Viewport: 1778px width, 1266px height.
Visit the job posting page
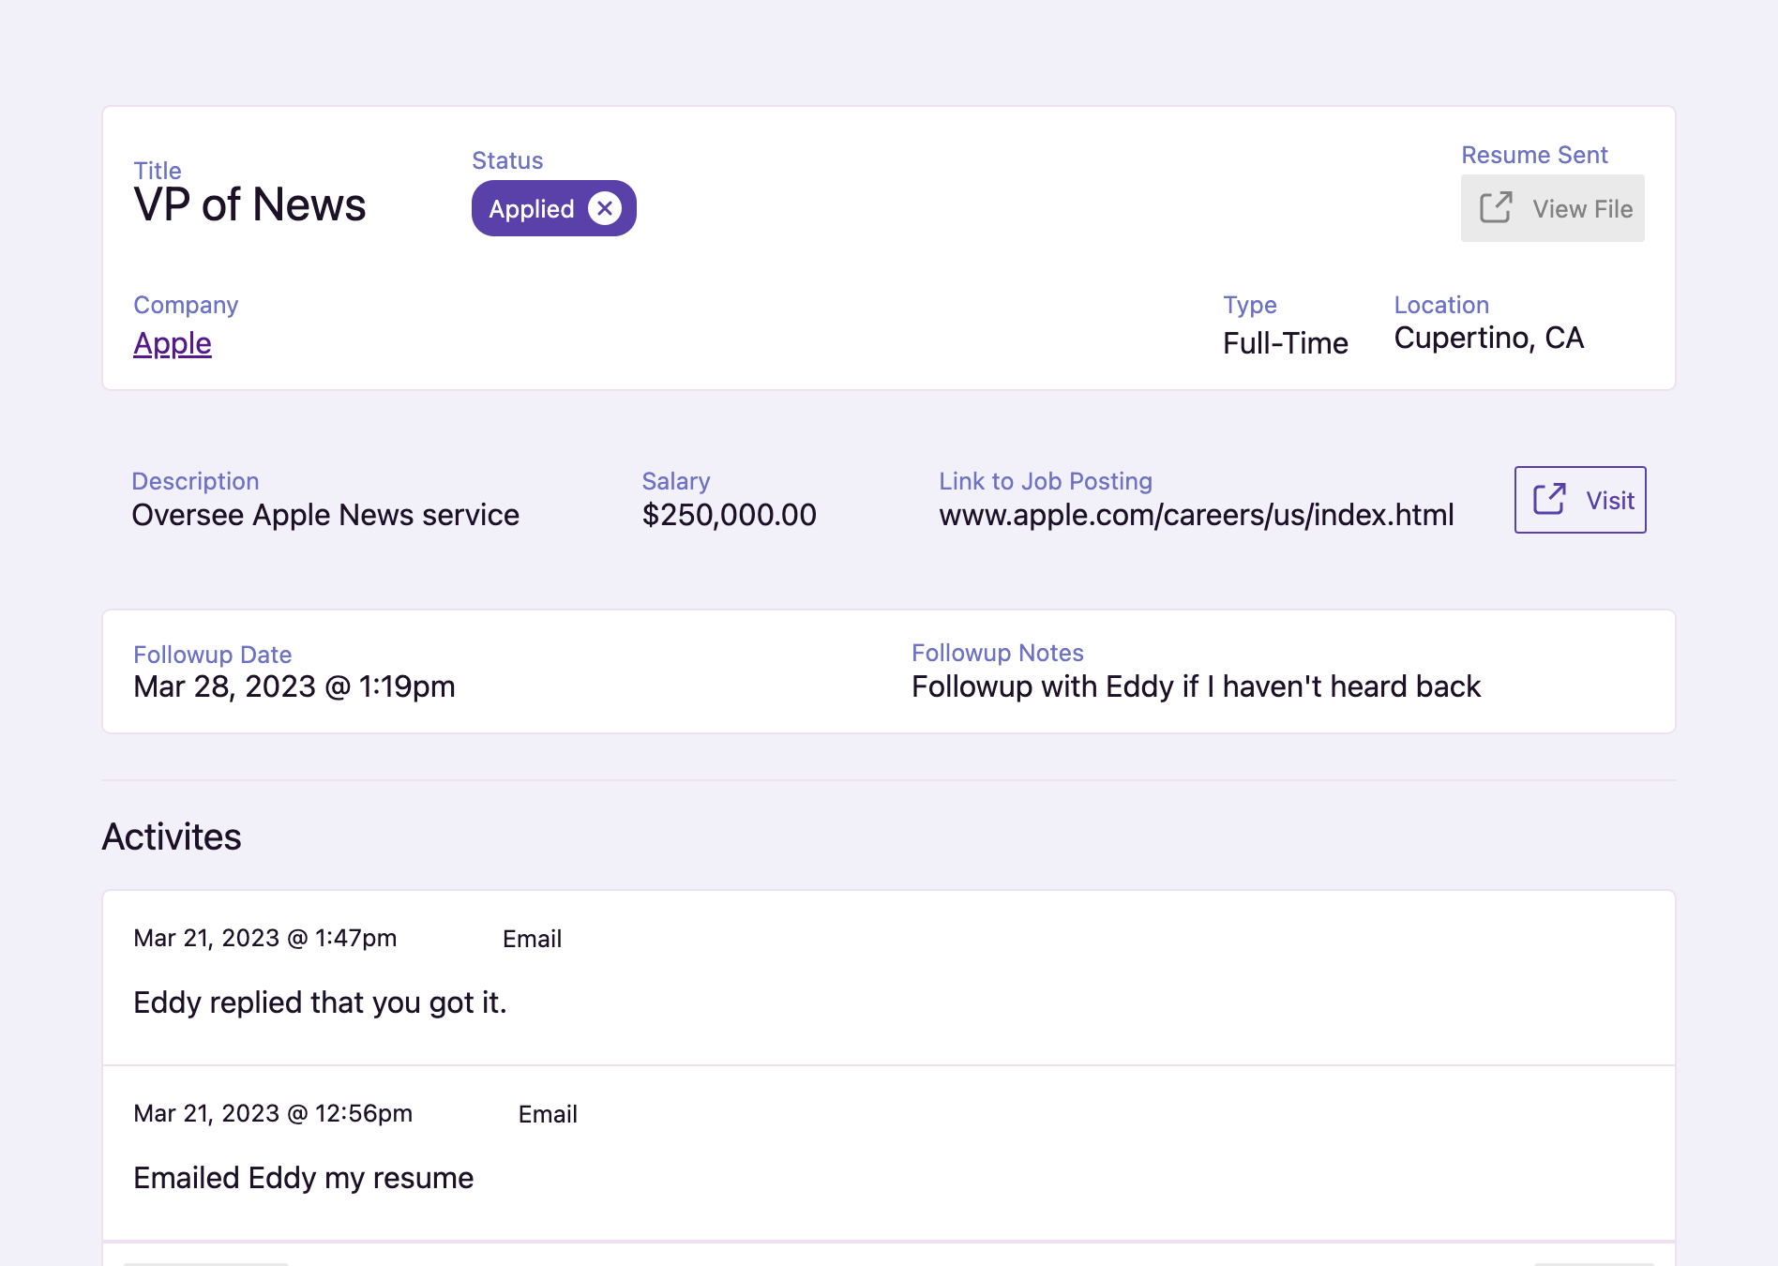(1579, 499)
